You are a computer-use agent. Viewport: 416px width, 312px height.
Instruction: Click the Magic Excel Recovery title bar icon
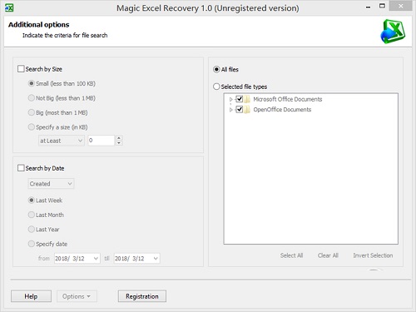(x=9, y=7)
